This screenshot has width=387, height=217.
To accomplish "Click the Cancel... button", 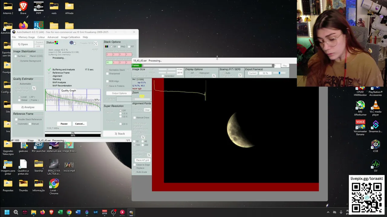I will (80, 124).
